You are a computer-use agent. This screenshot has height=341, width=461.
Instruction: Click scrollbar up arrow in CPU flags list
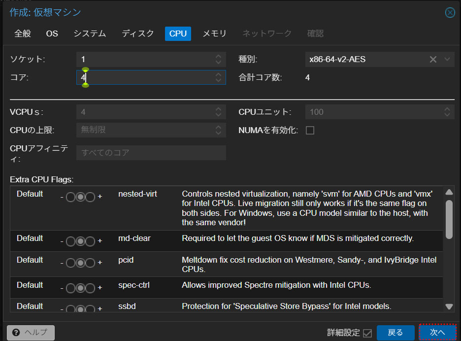coord(449,192)
